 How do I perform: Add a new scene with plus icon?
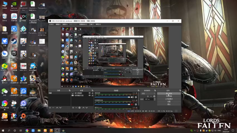coord(50,108)
